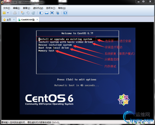Close the CentOS 64 位 tab

[37, 19]
